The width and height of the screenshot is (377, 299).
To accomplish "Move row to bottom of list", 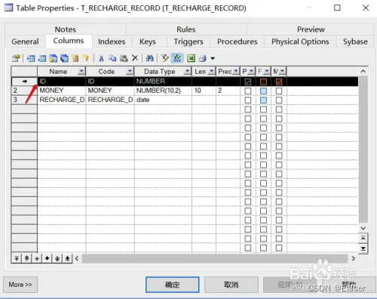I will [67, 258].
